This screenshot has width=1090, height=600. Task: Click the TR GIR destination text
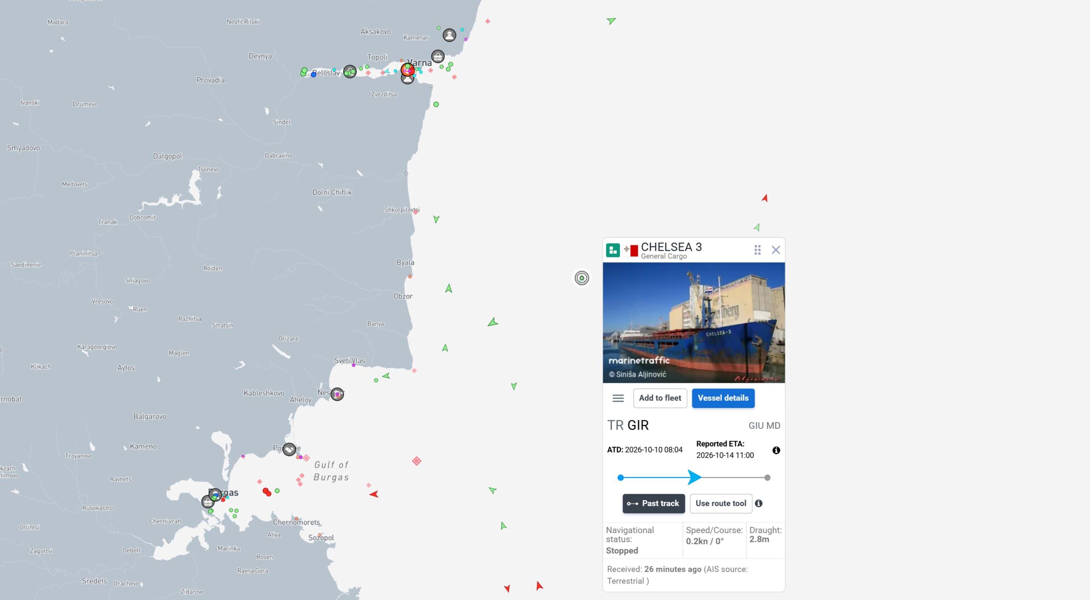(628, 425)
